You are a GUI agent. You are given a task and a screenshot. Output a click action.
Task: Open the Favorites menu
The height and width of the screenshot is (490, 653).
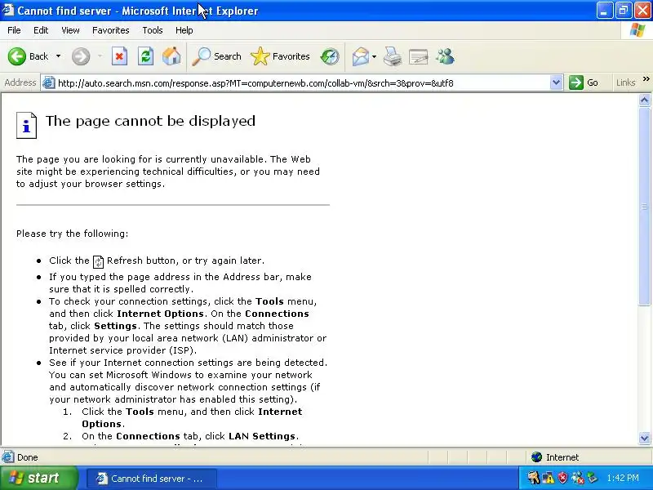click(x=111, y=30)
